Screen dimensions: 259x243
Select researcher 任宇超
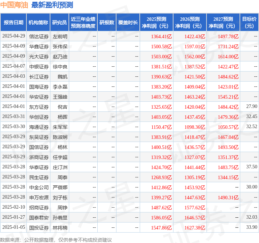(60, 157)
